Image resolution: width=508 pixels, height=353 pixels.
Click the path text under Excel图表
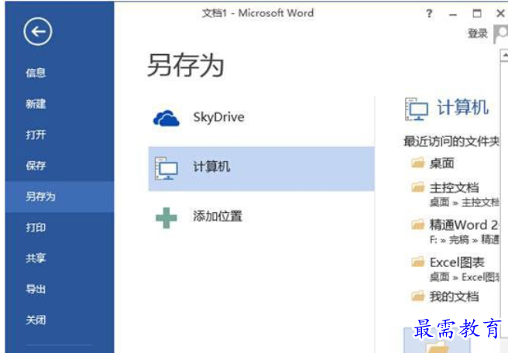tap(464, 277)
